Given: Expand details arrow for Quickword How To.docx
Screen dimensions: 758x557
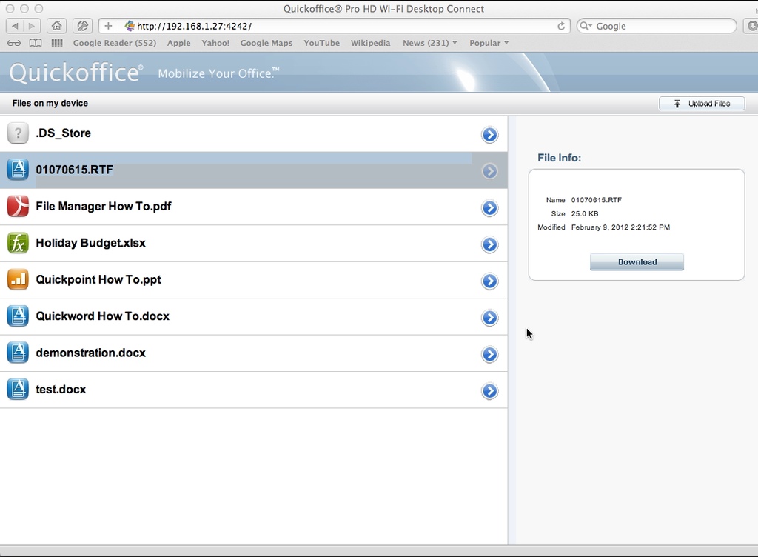Looking at the screenshot, I should pos(489,318).
